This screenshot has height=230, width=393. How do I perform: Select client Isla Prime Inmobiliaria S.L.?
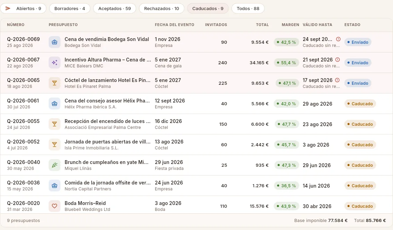coord(92,148)
